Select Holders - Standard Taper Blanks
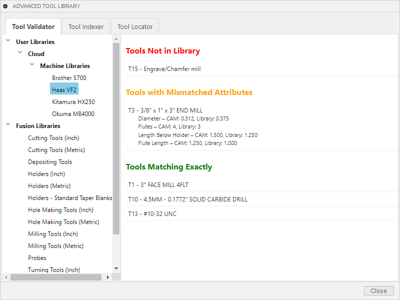The width and height of the screenshot is (400, 300). [70, 198]
